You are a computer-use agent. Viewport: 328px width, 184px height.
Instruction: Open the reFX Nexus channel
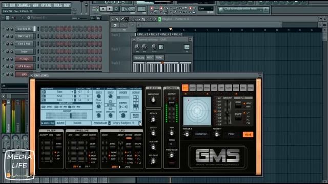[24, 66]
